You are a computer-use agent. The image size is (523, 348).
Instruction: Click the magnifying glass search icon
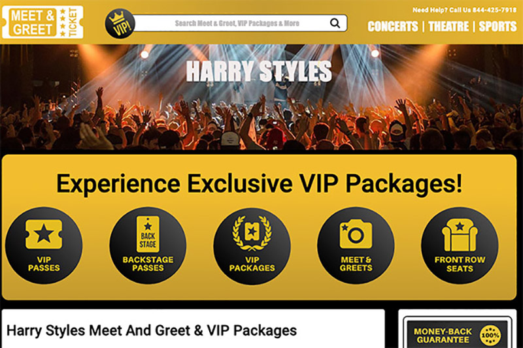[335, 23]
